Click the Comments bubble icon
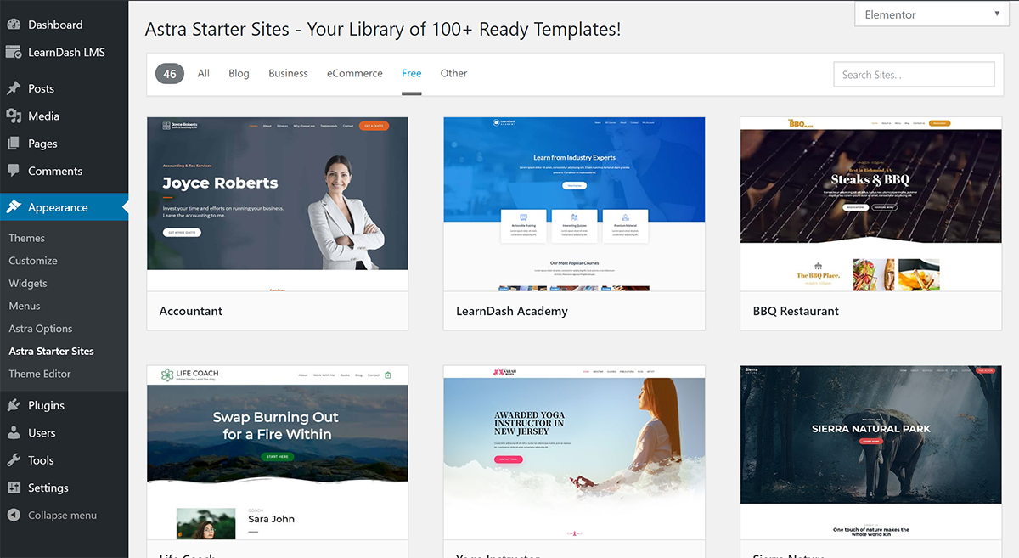The image size is (1019, 558). (x=14, y=171)
